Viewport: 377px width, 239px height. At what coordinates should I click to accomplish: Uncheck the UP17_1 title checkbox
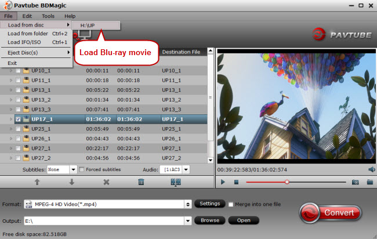point(18,119)
